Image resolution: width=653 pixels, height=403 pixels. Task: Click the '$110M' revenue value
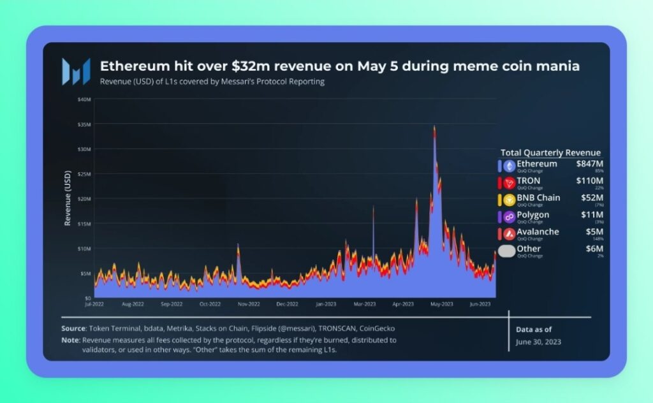click(590, 180)
